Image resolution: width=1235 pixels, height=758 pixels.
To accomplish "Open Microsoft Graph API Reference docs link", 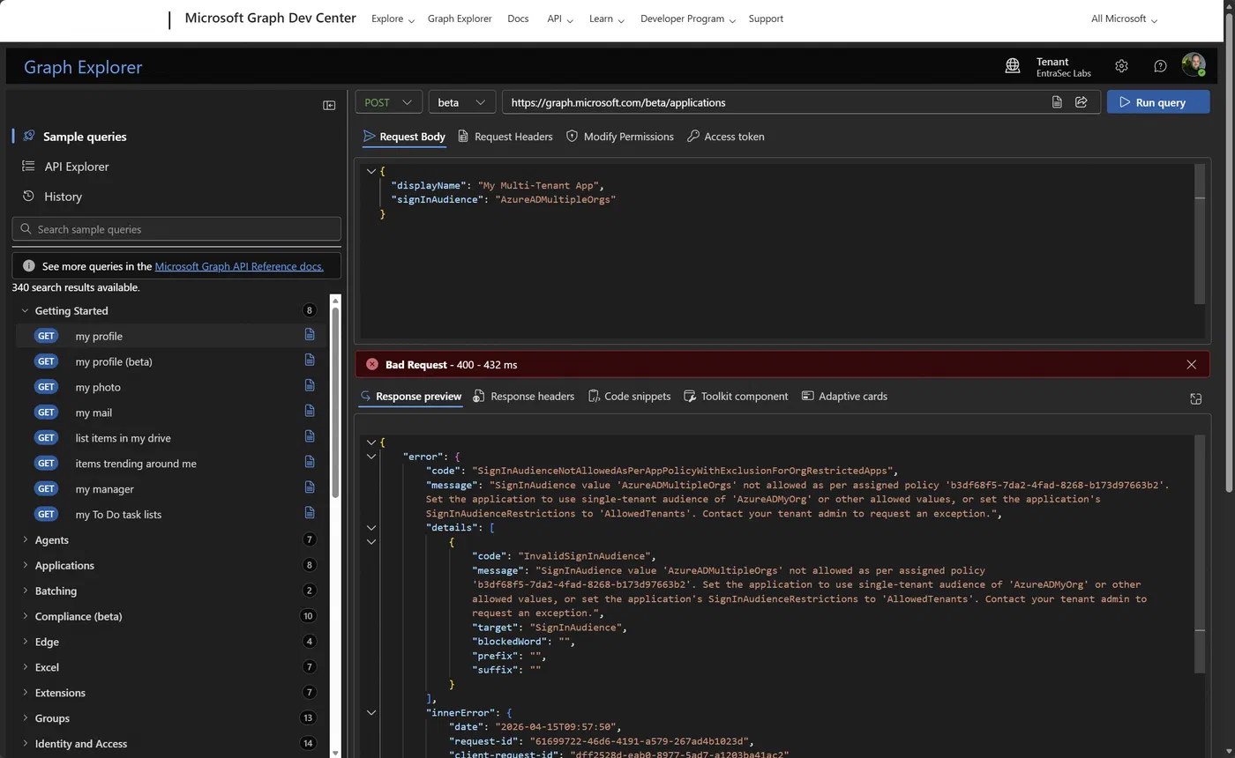I will tap(239, 266).
